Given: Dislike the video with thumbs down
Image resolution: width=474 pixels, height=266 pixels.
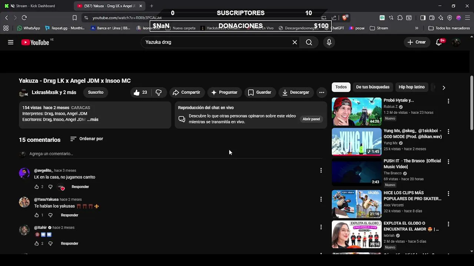Looking at the screenshot, I should click(158, 92).
